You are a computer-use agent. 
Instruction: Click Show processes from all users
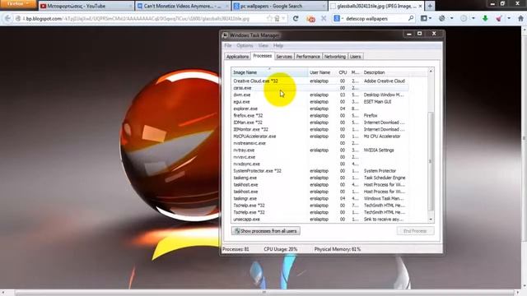265,231
